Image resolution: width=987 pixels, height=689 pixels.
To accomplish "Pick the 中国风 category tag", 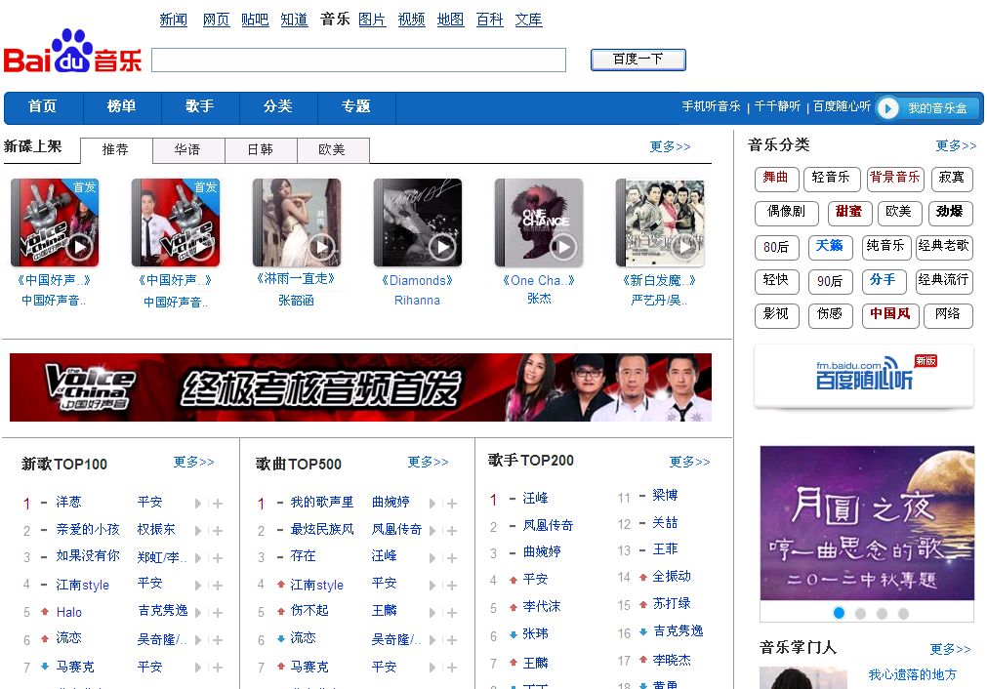I will tap(890, 314).
